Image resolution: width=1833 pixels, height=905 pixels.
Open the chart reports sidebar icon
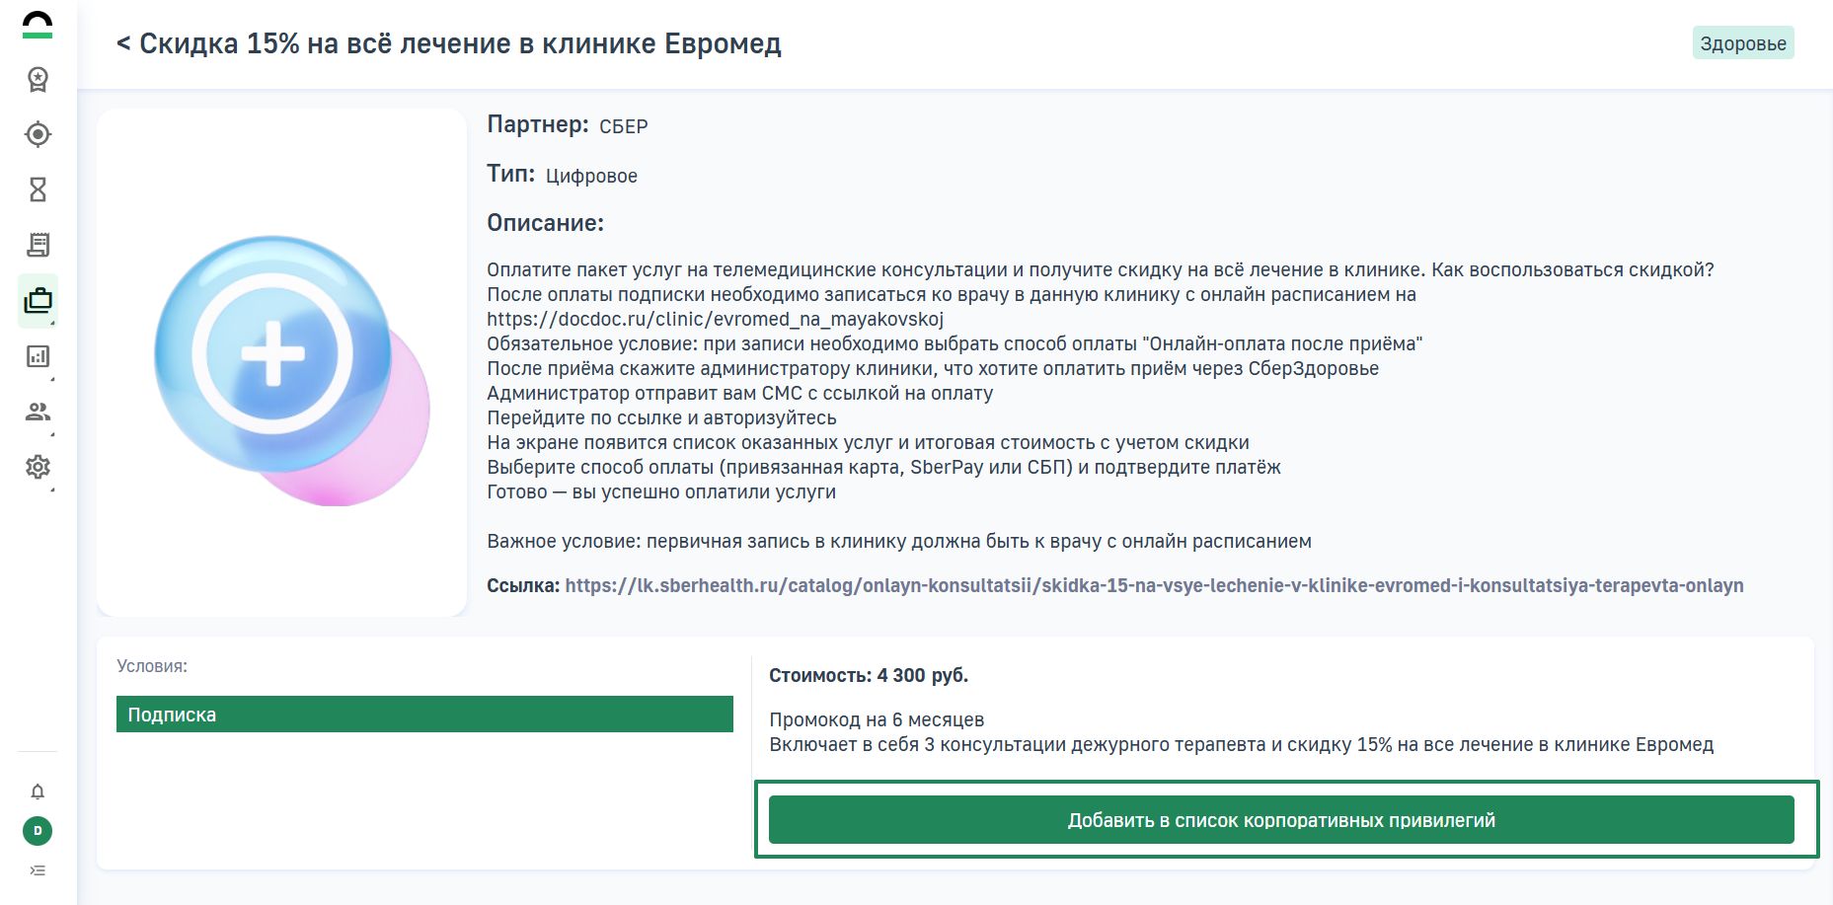[x=38, y=356]
